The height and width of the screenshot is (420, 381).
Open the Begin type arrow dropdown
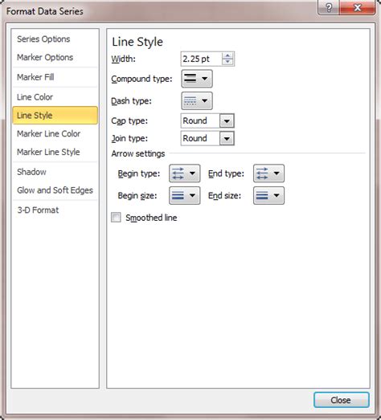point(184,173)
